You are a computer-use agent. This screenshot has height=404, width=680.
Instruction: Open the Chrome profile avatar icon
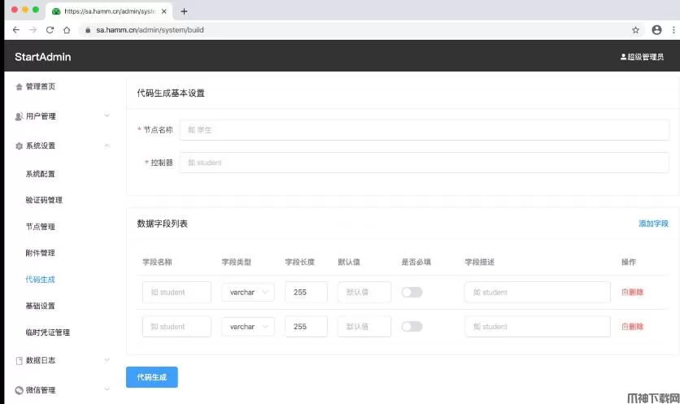656,30
